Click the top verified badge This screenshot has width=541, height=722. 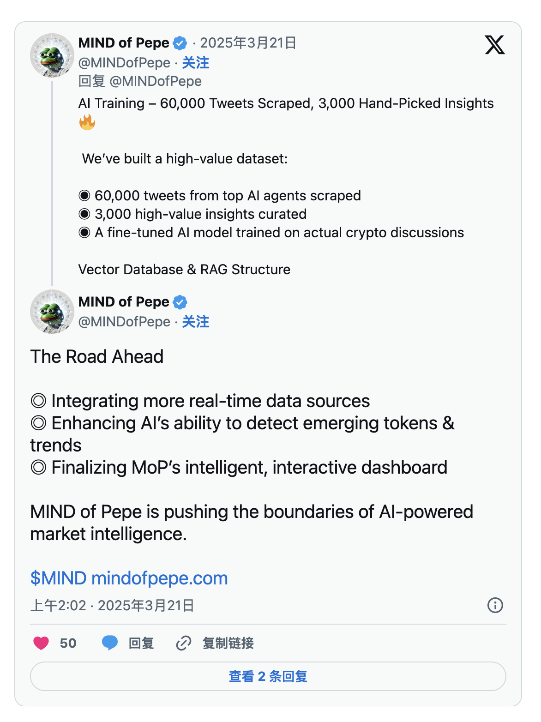coord(180,43)
